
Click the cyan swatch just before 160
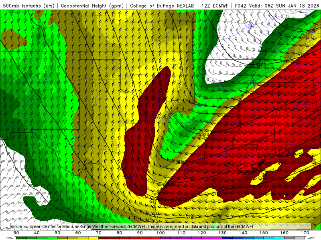(279, 238)
